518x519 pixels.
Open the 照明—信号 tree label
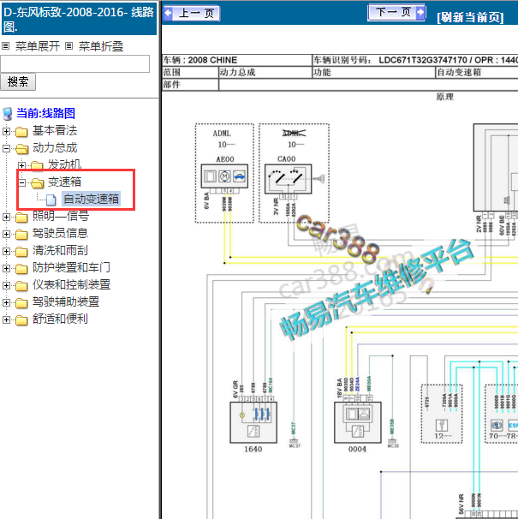point(61,216)
